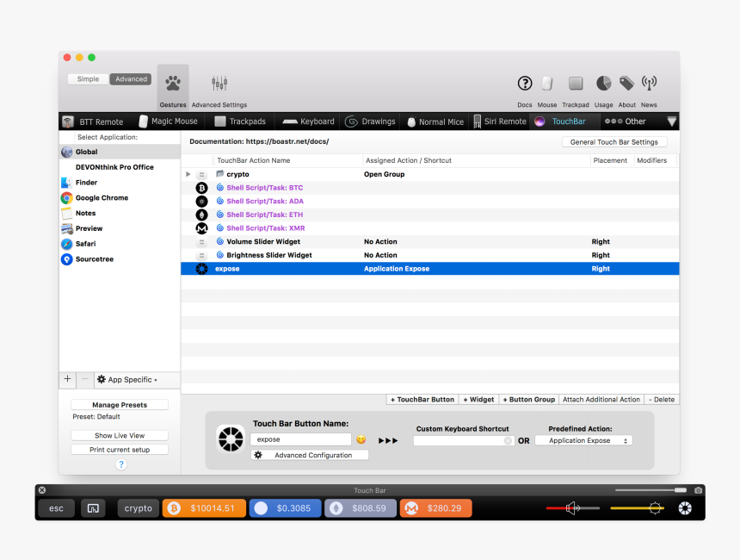This screenshot has height=560, width=740.
Task: Click the expose gear on Touch Bar preview
Action: pyautogui.click(x=684, y=508)
